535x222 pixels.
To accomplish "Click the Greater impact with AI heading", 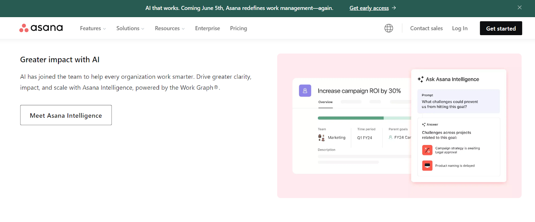I will pyautogui.click(x=60, y=60).
